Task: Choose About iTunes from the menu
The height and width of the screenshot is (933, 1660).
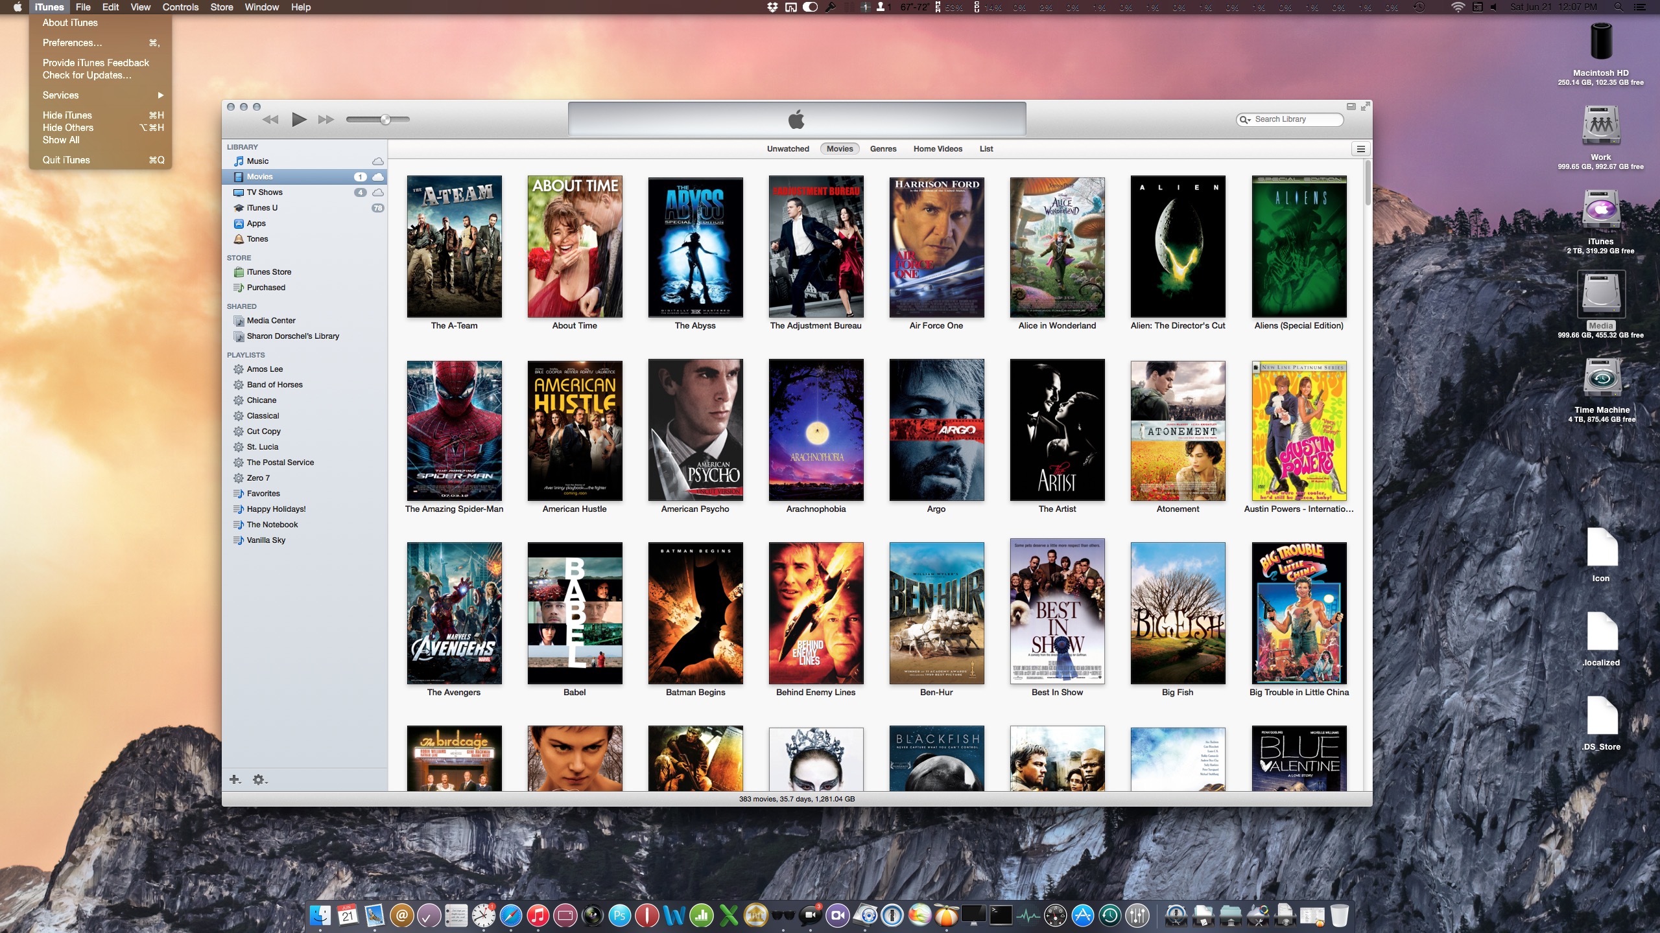Action: pos(101,23)
